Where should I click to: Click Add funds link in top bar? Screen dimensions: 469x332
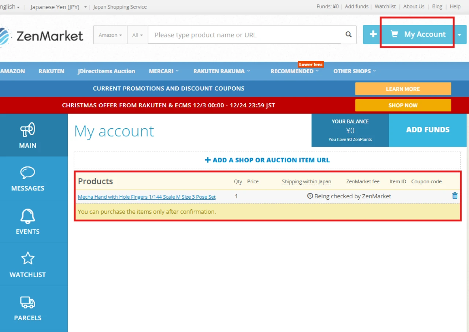tap(357, 7)
